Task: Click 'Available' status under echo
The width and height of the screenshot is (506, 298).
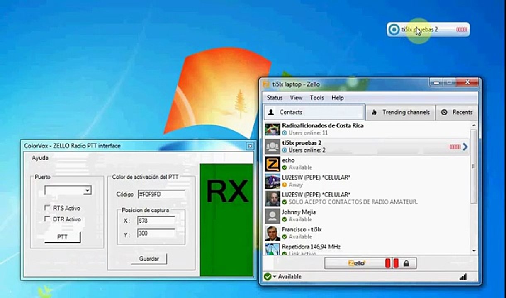Action: point(300,168)
